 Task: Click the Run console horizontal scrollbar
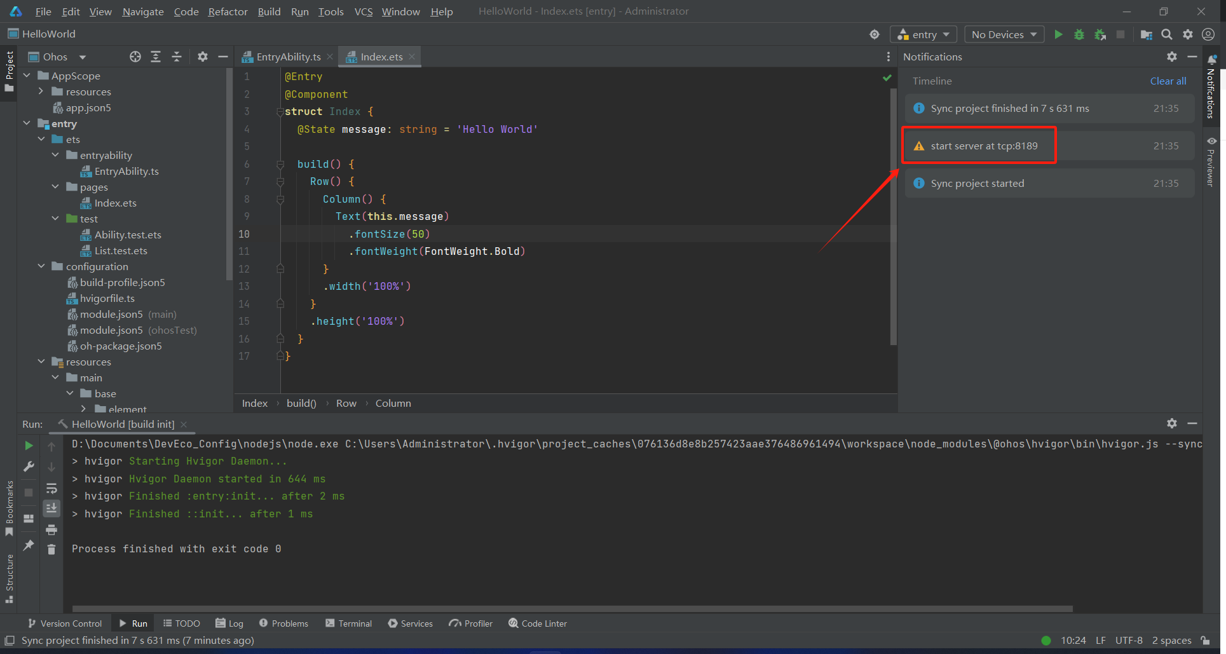572,608
